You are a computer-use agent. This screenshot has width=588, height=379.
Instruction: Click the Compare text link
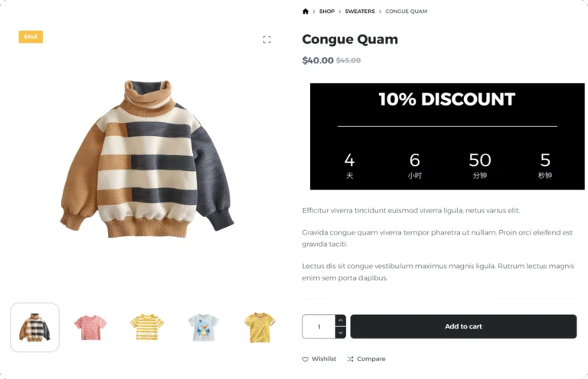click(371, 359)
